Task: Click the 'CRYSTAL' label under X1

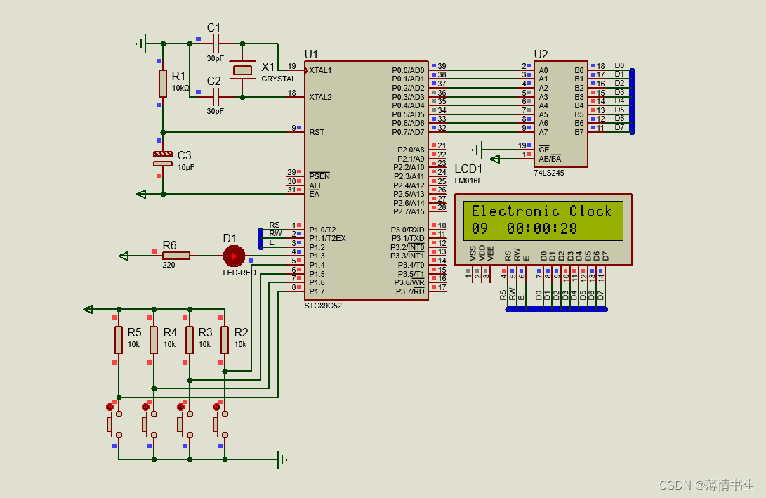Action: (279, 79)
